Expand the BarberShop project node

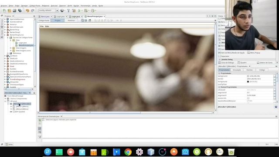[x=5, y=30]
